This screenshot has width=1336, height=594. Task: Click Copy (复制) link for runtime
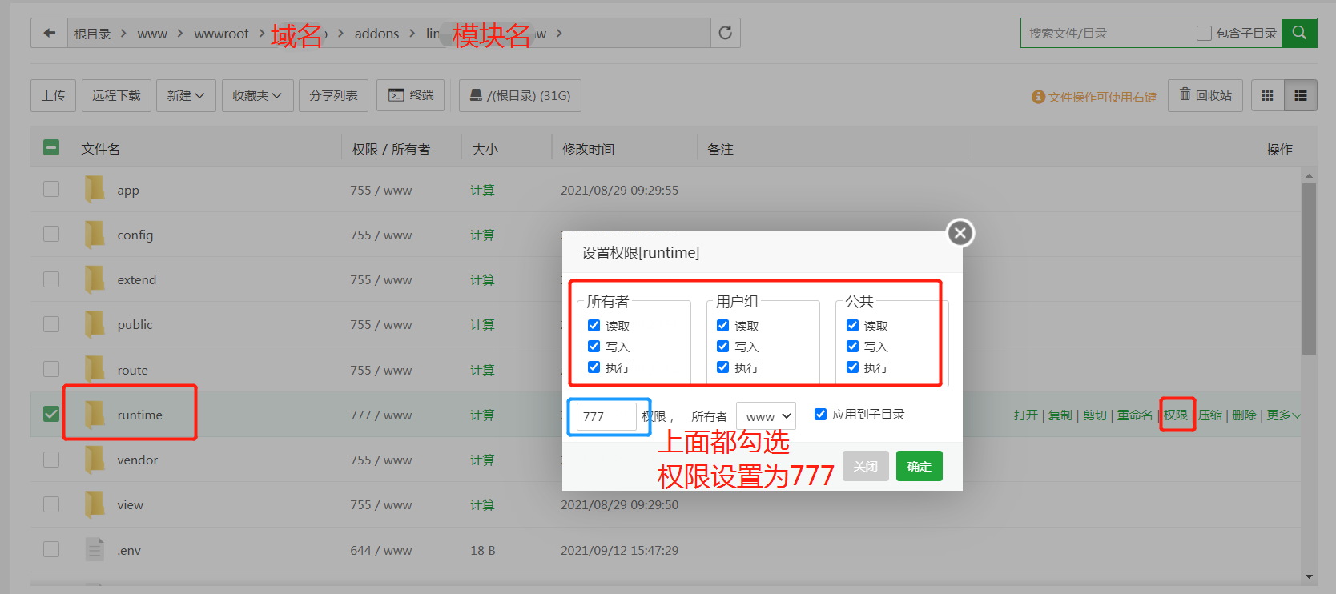1060,415
